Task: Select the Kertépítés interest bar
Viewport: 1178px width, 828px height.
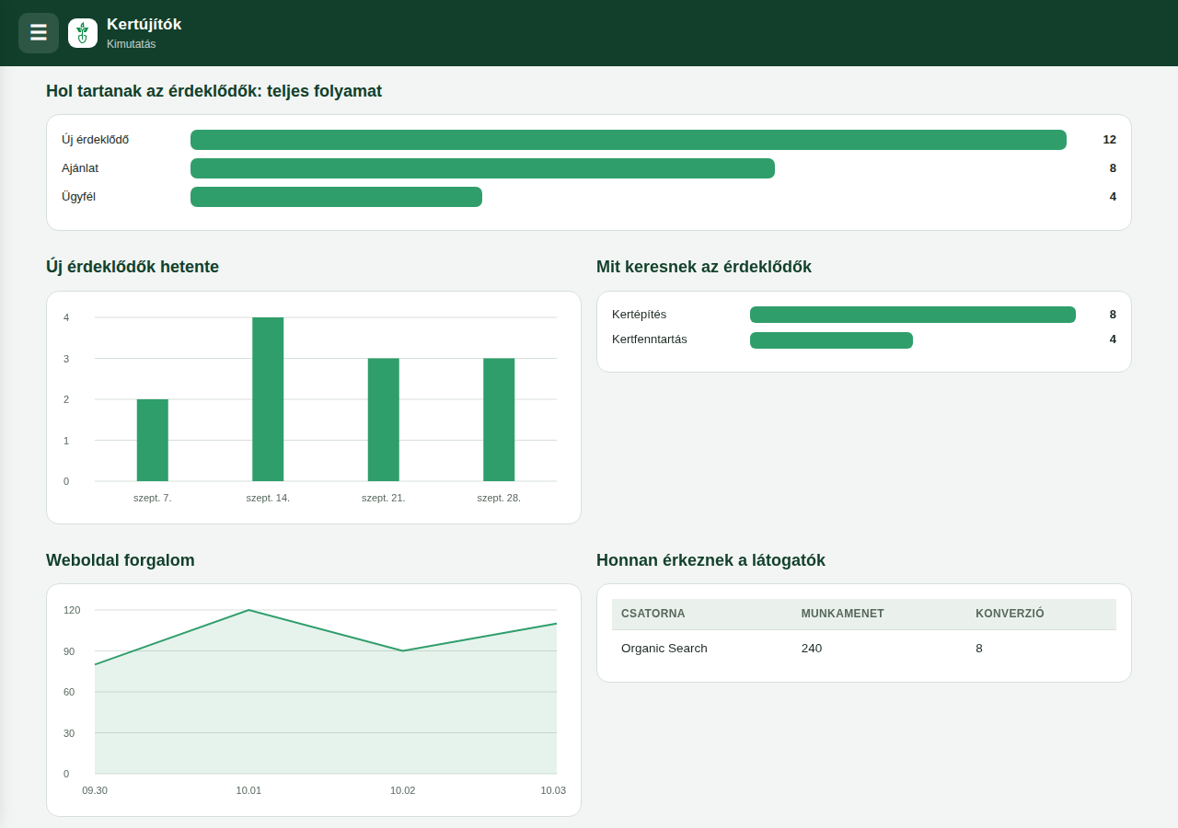Action: (913, 315)
